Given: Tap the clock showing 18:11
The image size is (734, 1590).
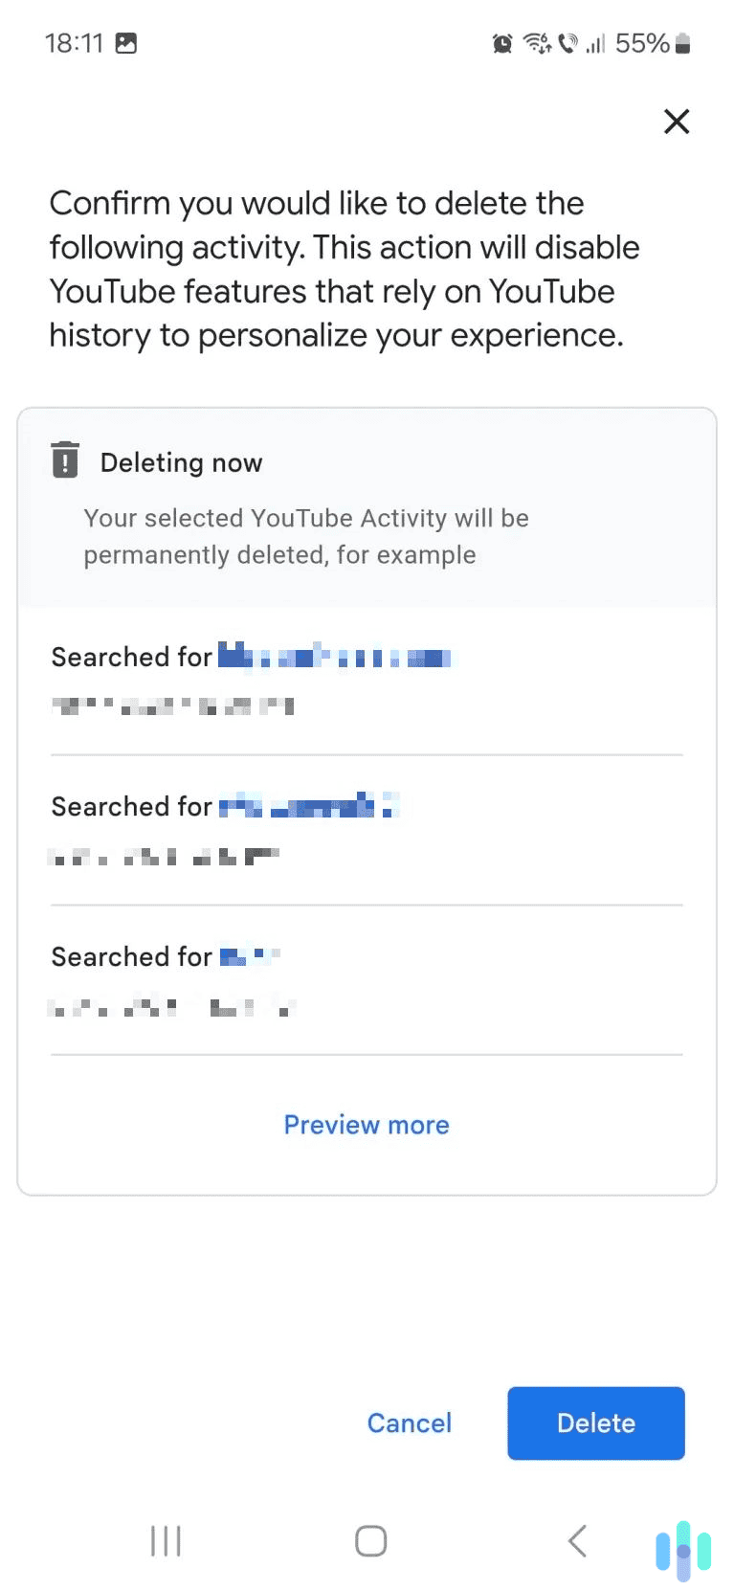Looking at the screenshot, I should click(75, 42).
